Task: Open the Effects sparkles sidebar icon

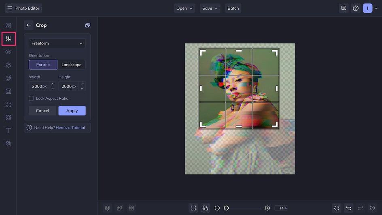Action: coord(8,65)
